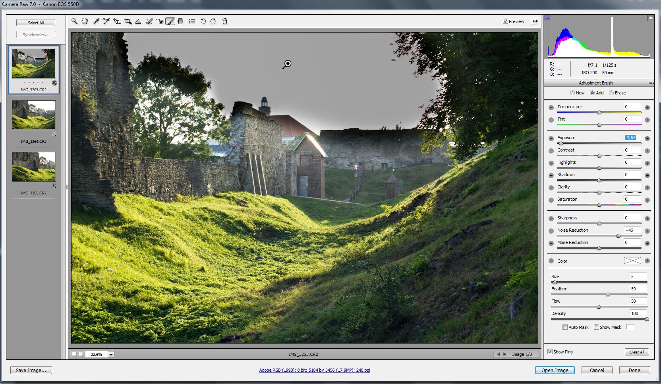Rotate image 90° counter-clockwise
This screenshot has width=661, height=384.
click(x=203, y=21)
